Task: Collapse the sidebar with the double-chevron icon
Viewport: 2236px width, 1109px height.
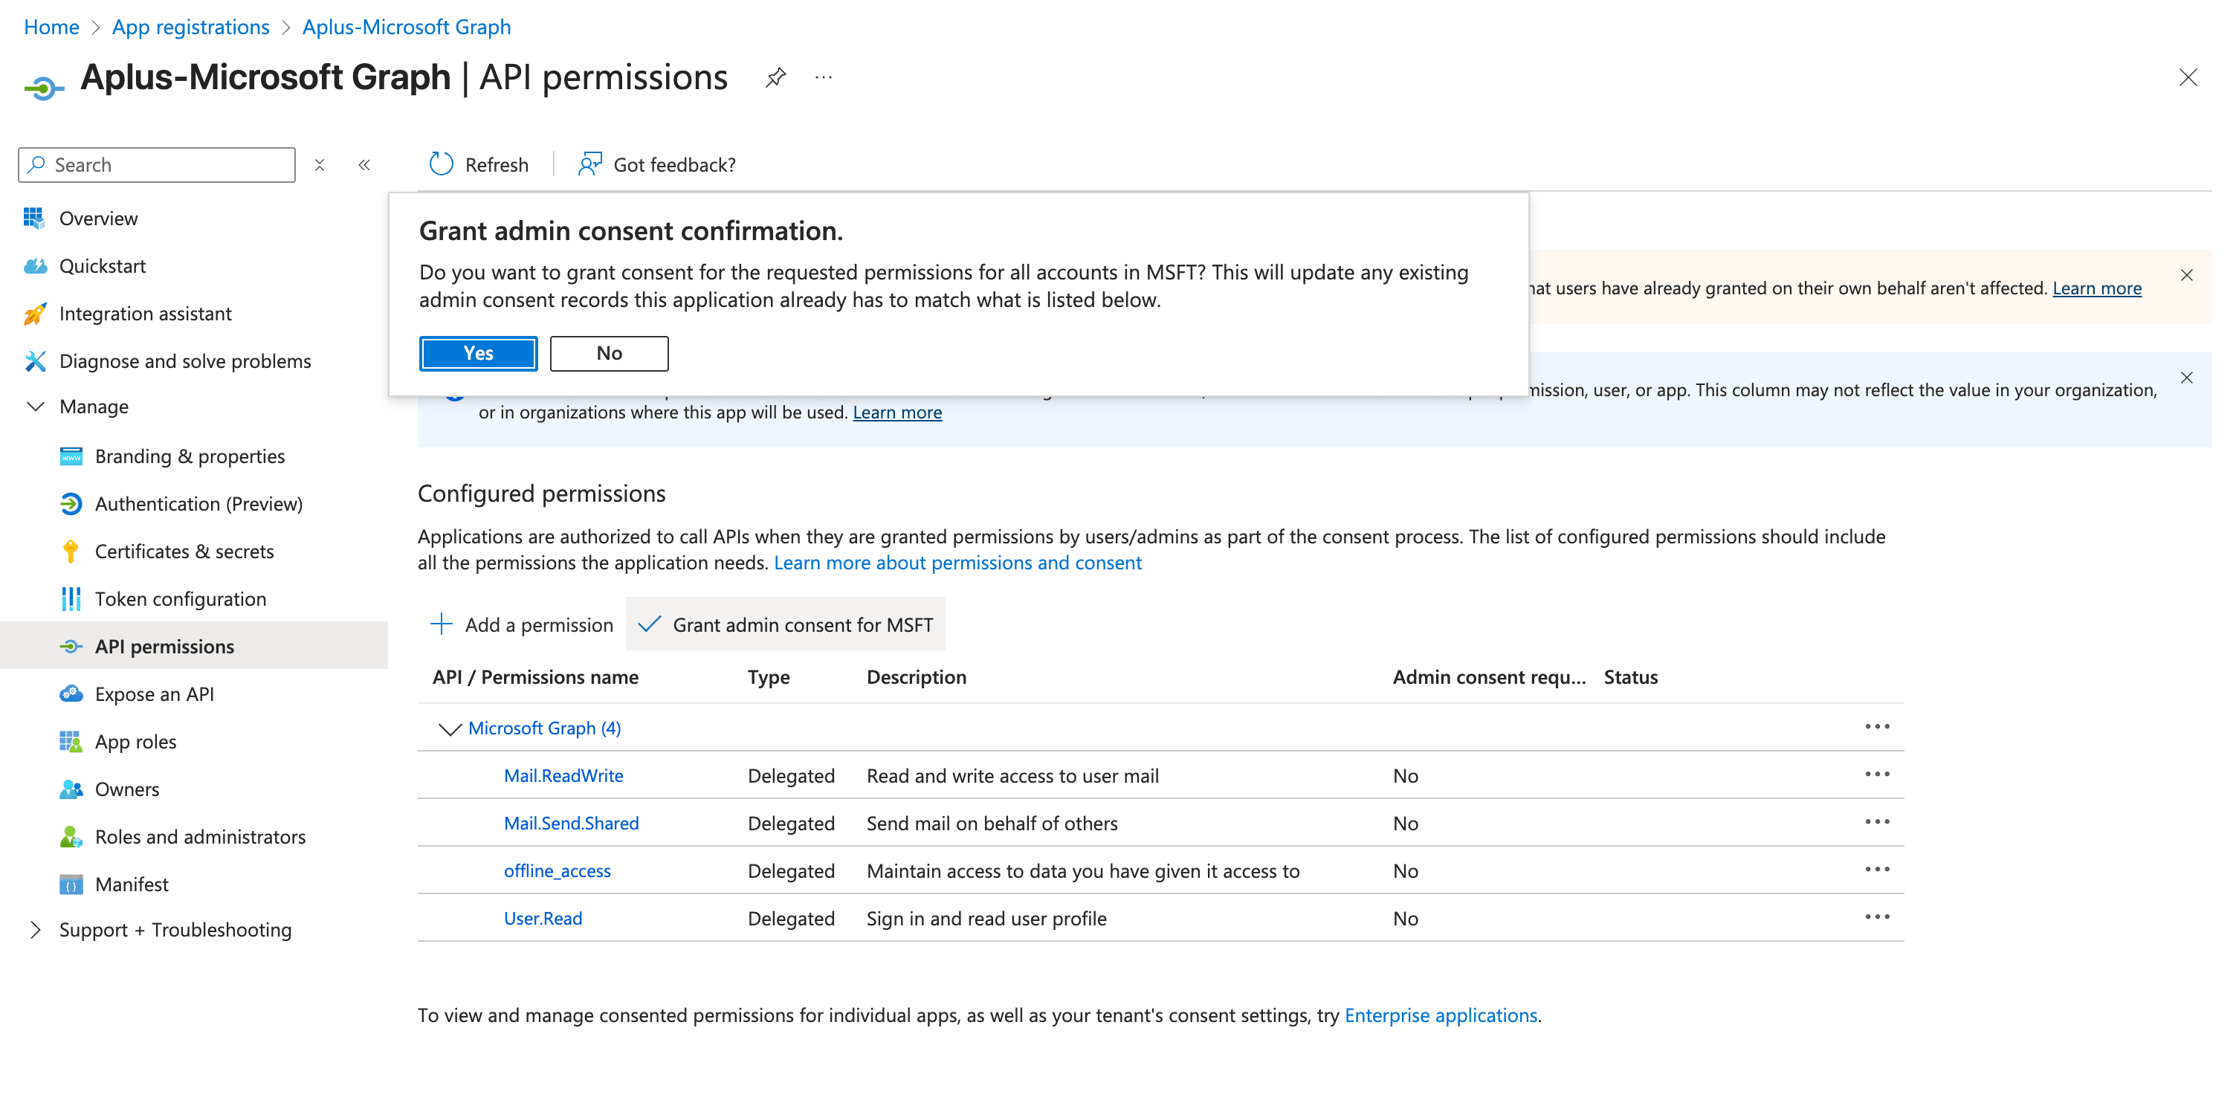Action: 364,165
